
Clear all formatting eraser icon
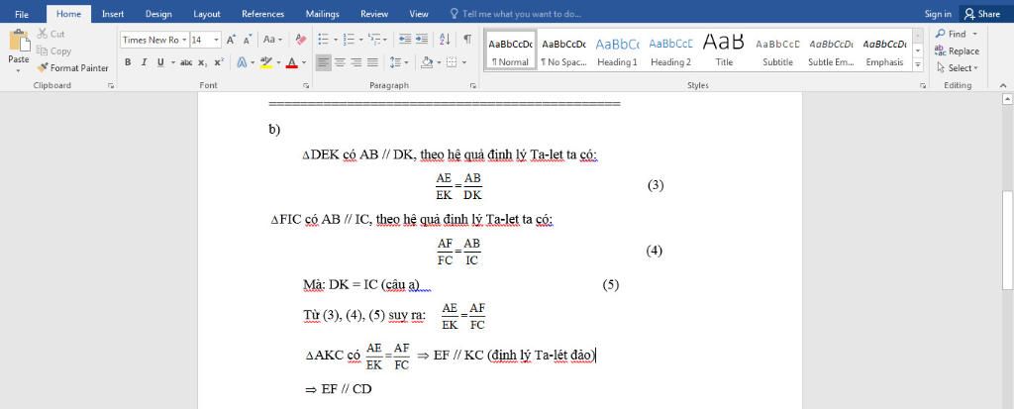[x=300, y=40]
